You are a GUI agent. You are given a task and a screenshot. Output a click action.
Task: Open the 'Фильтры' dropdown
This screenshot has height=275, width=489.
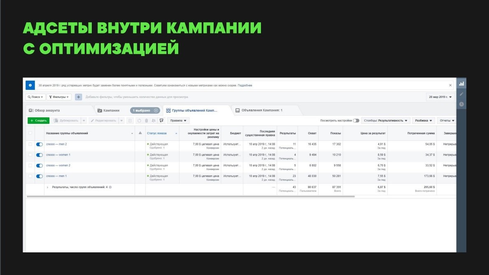[59, 97]
